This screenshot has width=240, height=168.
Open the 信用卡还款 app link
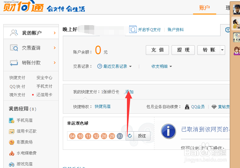tap(27, 131)
